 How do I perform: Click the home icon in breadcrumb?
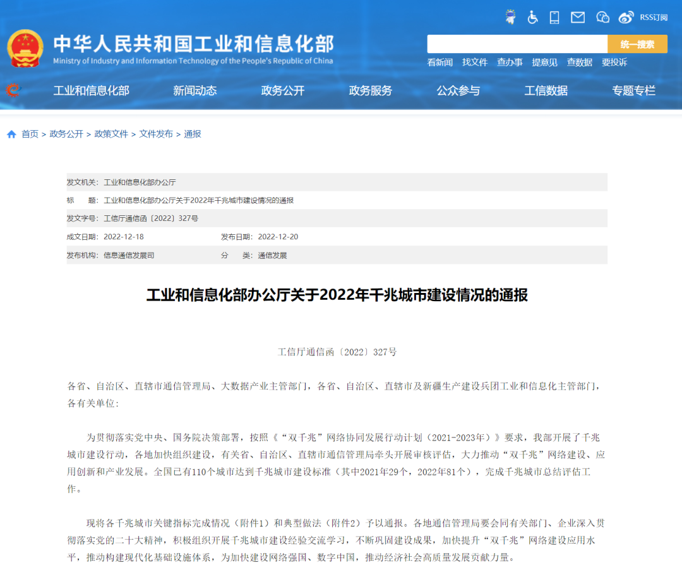[12, 134]
